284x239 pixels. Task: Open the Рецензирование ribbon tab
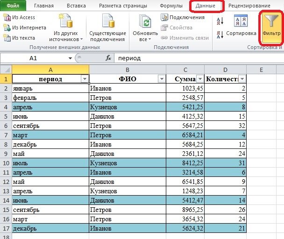coord(249,6)
